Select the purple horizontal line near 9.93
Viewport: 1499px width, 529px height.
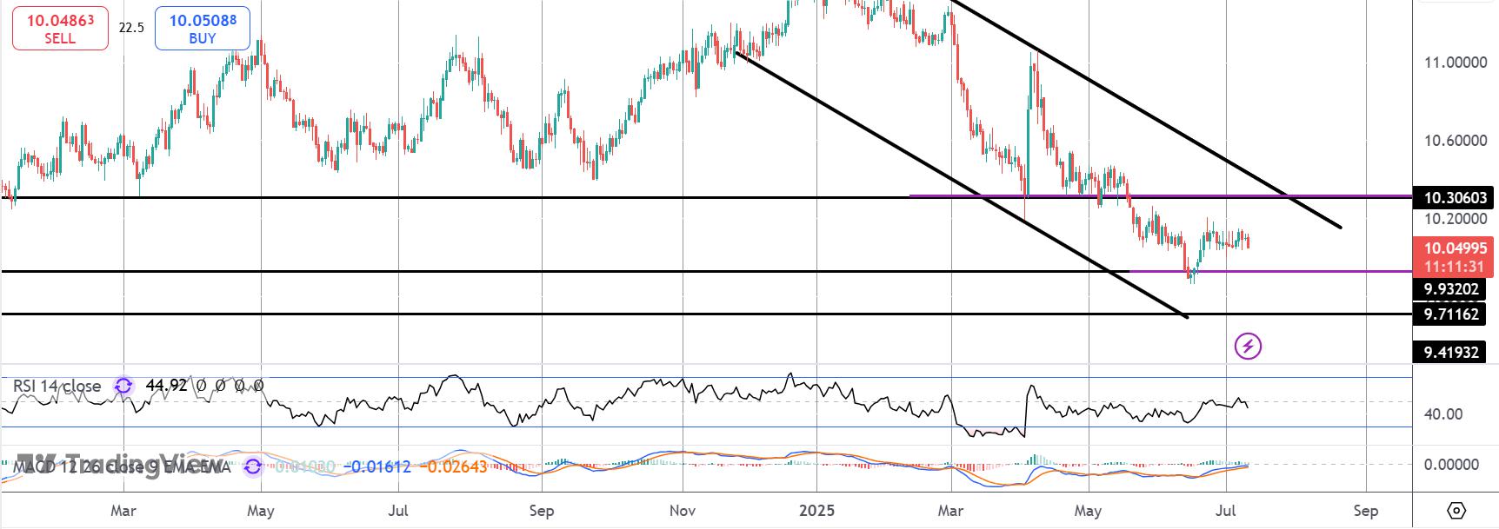(1269, 271)
